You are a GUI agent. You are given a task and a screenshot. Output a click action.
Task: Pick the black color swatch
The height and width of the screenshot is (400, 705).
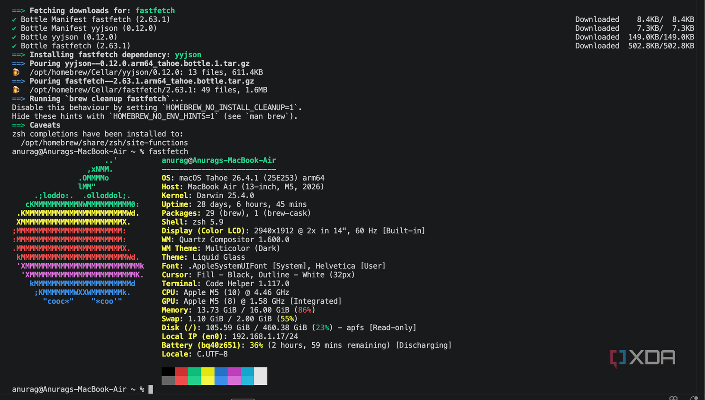pyautogui.click(x=168, y=372)
